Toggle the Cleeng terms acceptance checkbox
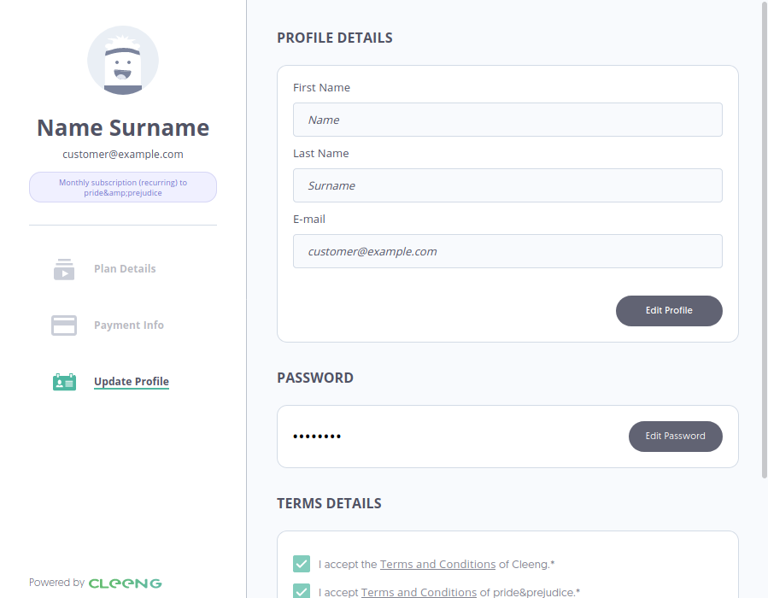Viewport: 768px width, 598px height. 302,564
